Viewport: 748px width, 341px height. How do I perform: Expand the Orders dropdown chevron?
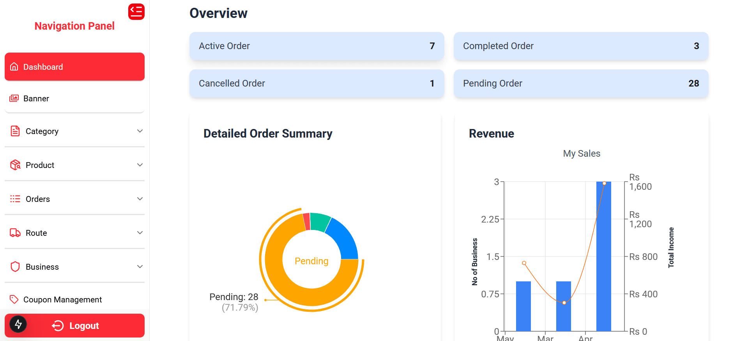(x=140, y=199)
